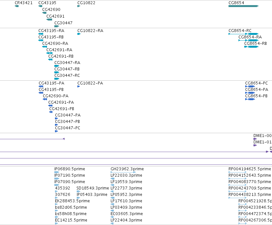Screen dimensions: 272x225
Task: Select transcript CG30447-RB label
Action: coord(67,69)
